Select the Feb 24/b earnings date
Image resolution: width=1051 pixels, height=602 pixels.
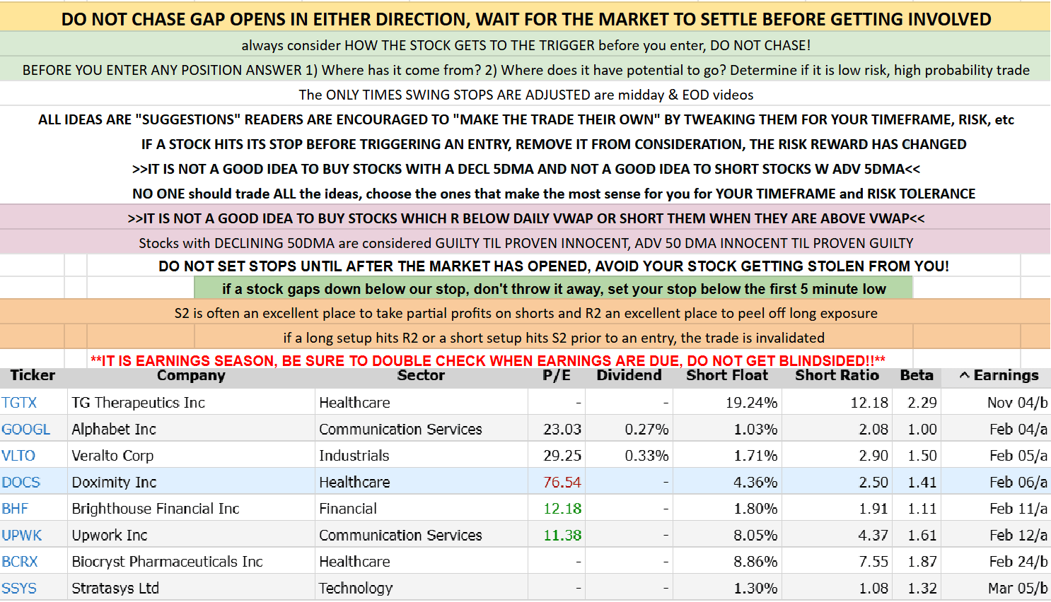pos(1018,562)
